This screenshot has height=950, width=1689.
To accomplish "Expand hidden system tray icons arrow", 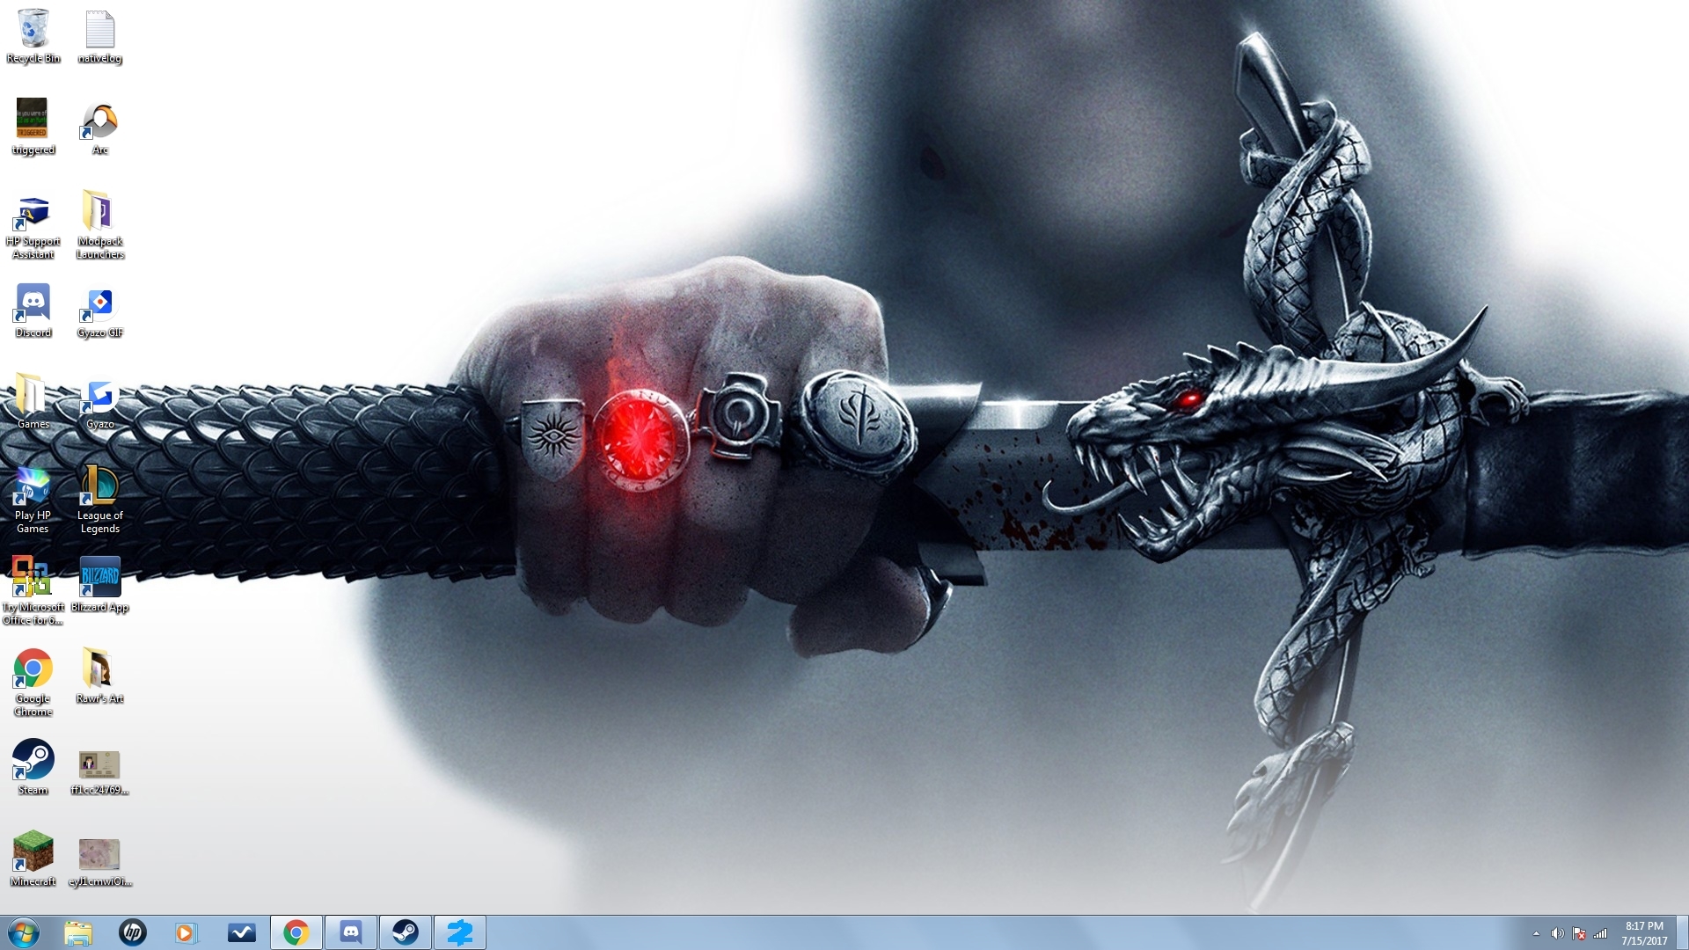I will pyautogui.click(x=1536, y=933).
